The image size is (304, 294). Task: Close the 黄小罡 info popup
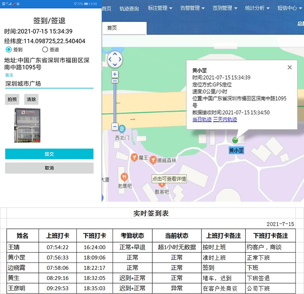290,67
